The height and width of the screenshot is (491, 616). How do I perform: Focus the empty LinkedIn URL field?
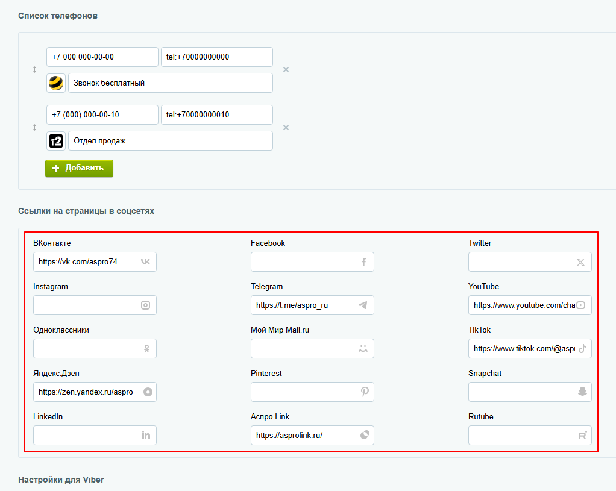pyautogui.click(x=95, y=435)
